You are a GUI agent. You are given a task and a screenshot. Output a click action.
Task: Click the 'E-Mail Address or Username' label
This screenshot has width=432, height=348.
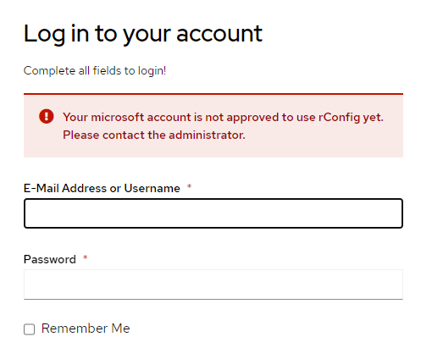(102, 188)
